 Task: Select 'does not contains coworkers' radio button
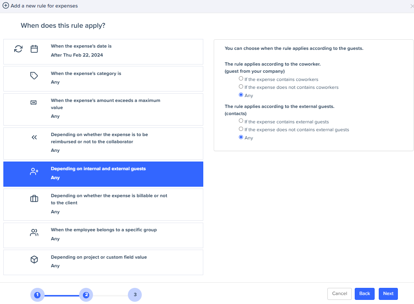[241, 87]
